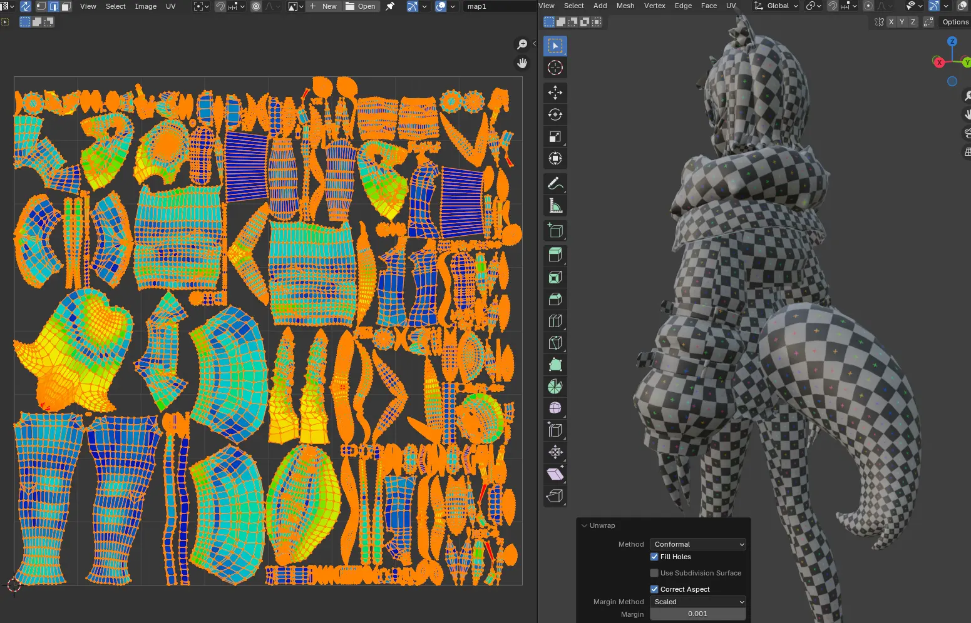Select the Scale tool in viewport toolbar
The height and width of the screenshot is (623, 971).
[555, 137]
